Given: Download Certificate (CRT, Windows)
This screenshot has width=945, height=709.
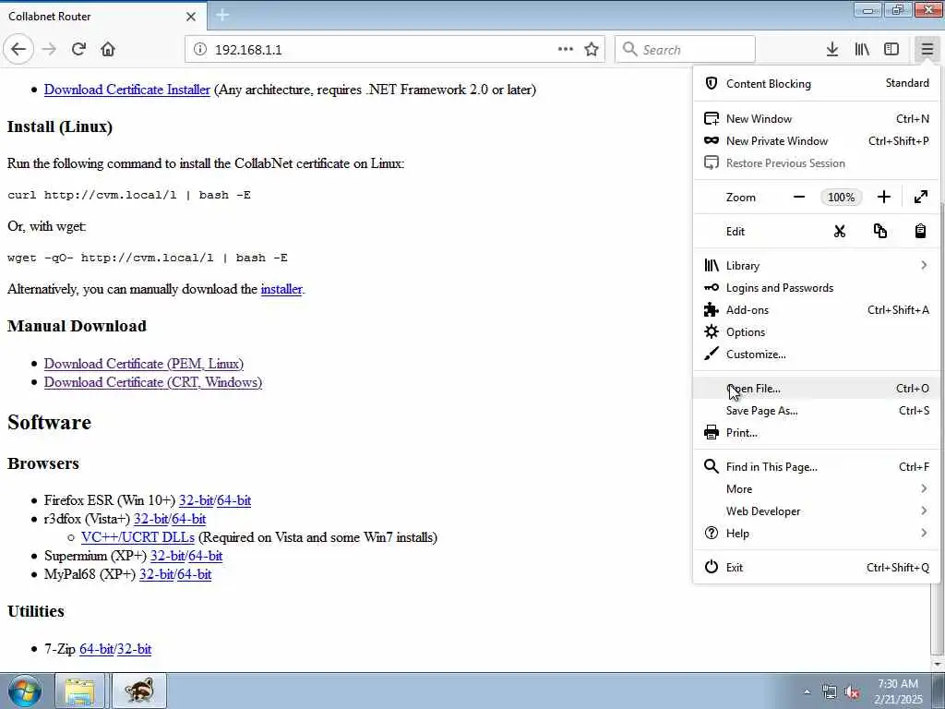Looking at the screenshot, I should pos(153,383).
